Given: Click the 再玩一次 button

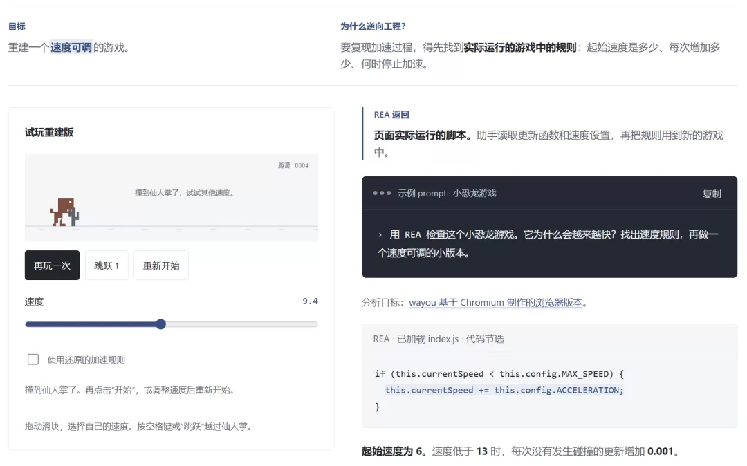Looking at the screenshot, I should [x=52, y=265].
